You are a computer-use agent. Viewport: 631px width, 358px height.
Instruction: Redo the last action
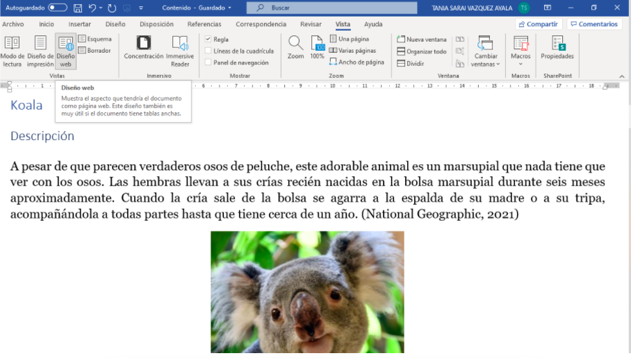point(112,8)
